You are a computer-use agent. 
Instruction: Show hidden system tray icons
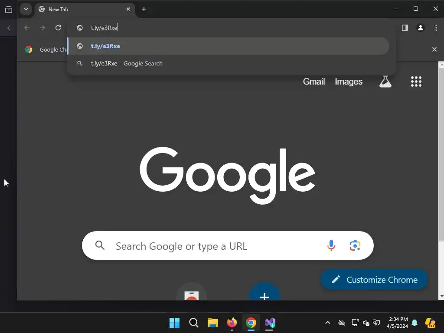tap(328, 323)
